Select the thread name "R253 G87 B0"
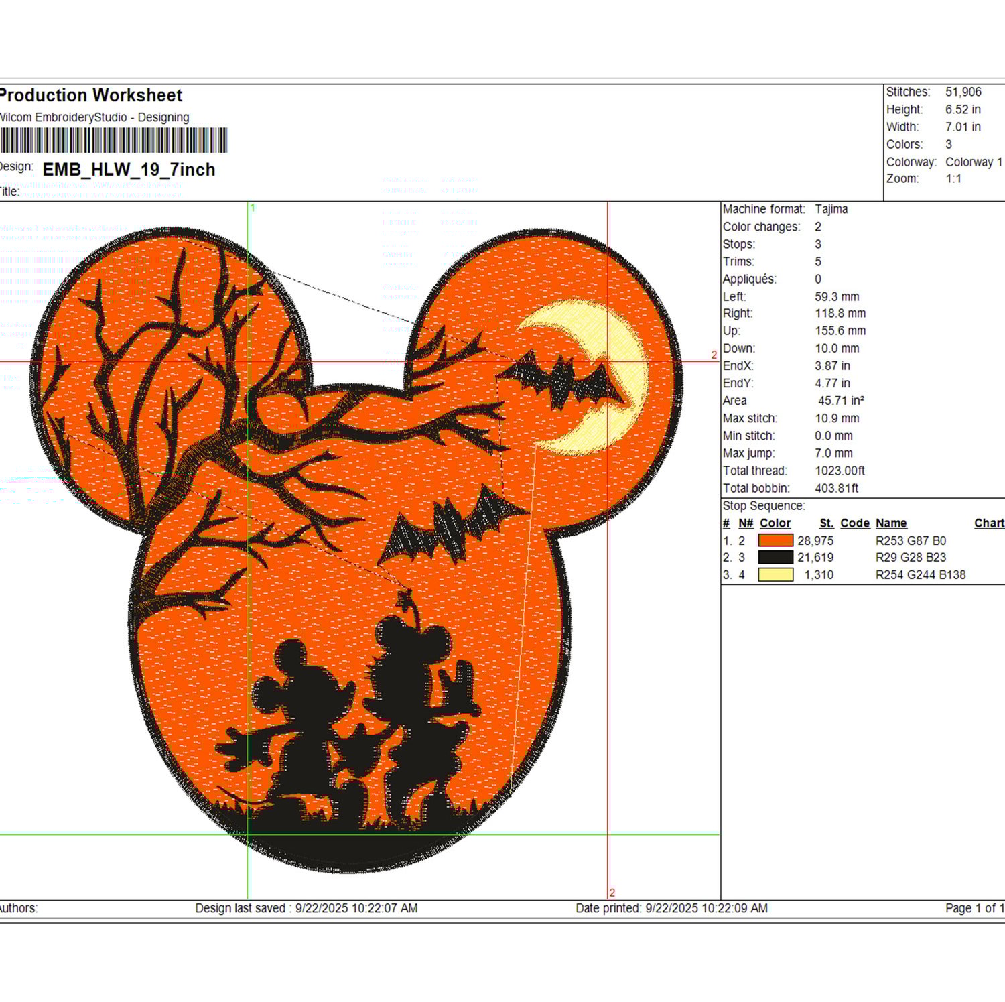1005x1002 pixels. 911,540
